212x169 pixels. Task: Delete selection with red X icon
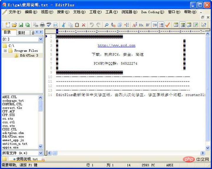[x=84, y=25]
